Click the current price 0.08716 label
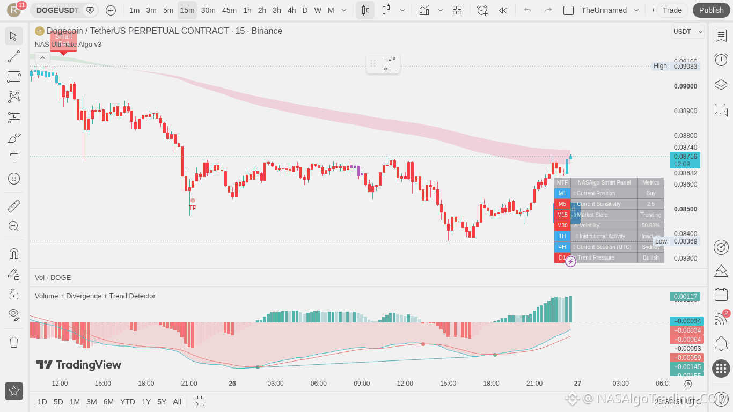The image size is (733, 412). pos(685,157)
